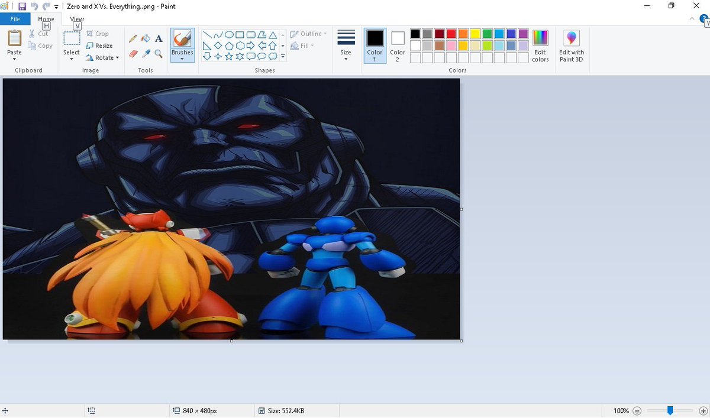Open the File menu
Viewport: 710px width, 418px height.
click(x=15, y=19)
